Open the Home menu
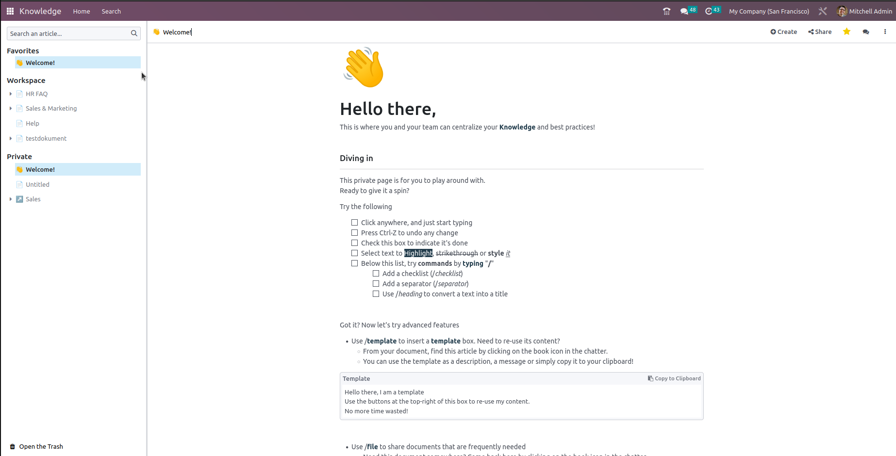The image size is (896, 456). point(82,11)
